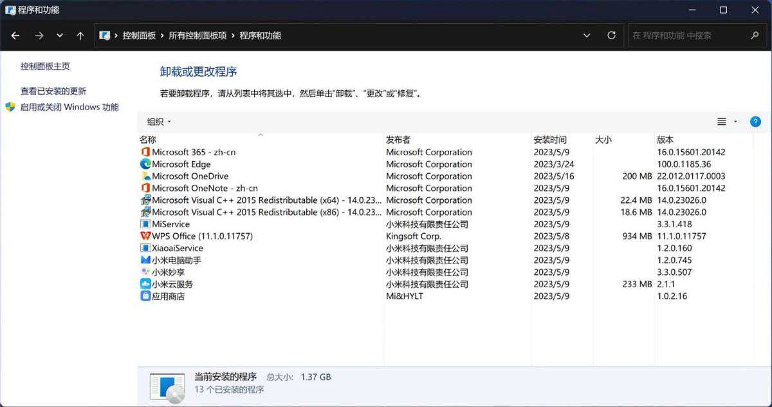The image size is (772, 407).
Task: Navigate up one folder level
Action: [80, 36]
